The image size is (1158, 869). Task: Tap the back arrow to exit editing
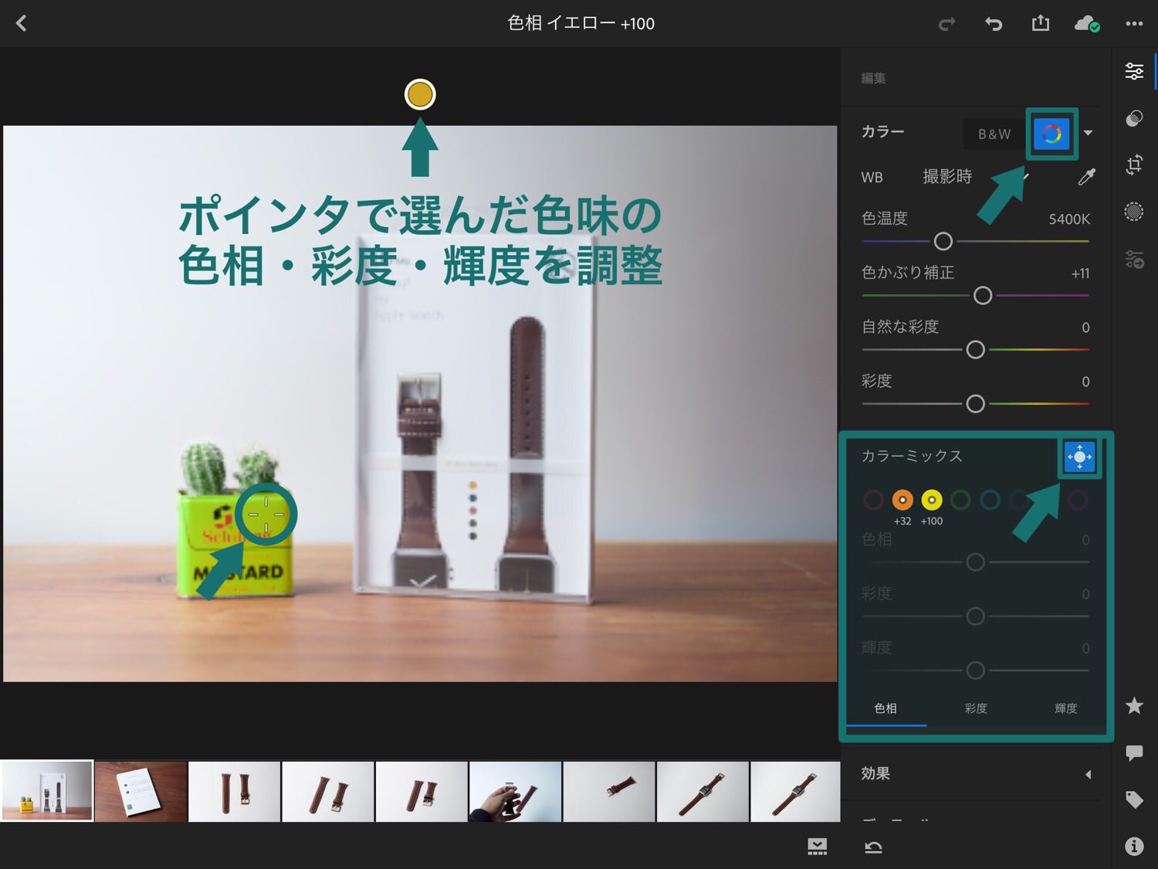22,23
